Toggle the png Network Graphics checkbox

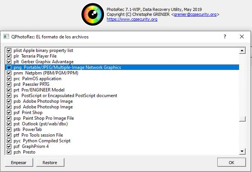9,67
